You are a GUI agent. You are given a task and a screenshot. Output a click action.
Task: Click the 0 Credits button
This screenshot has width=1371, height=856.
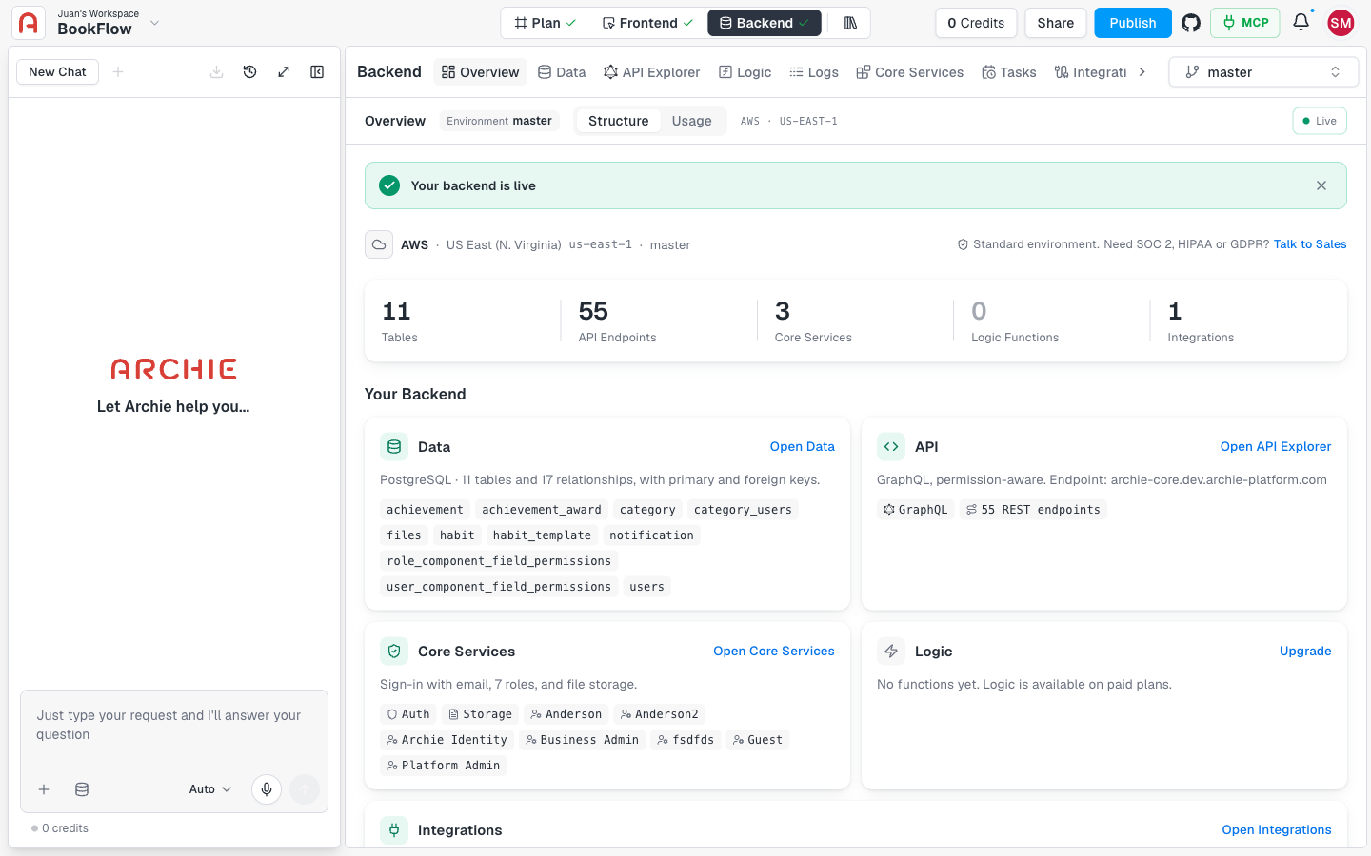pos(976,23)
